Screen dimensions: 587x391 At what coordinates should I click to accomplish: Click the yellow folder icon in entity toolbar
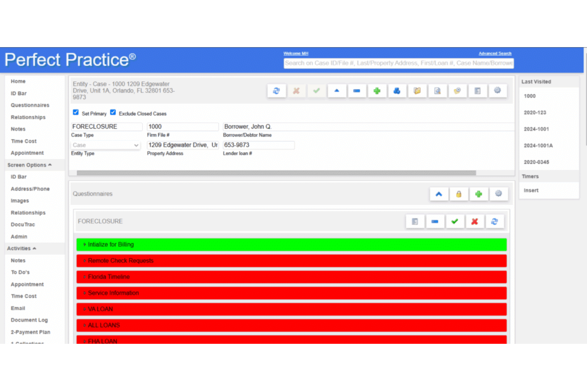(417, 91)
